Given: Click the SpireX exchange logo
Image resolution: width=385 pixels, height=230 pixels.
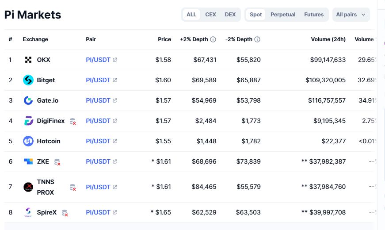Looking at the screenshot, I should 28,212.
